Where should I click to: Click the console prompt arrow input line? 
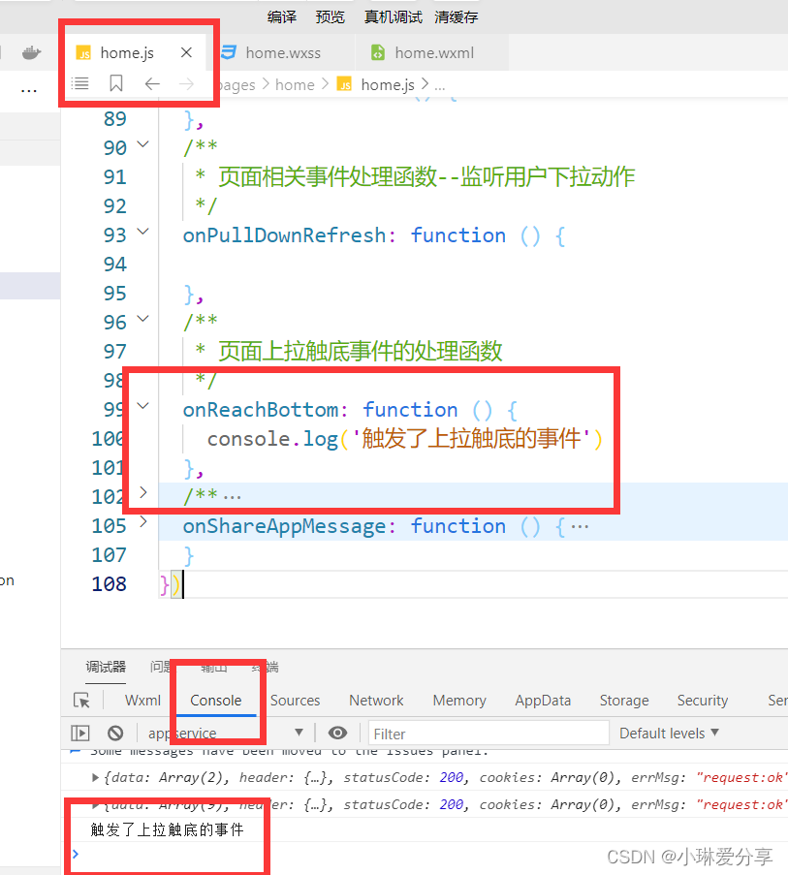(x=76, y=854)
